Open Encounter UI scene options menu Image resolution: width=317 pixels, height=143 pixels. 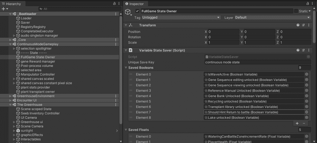click(116, 100)
